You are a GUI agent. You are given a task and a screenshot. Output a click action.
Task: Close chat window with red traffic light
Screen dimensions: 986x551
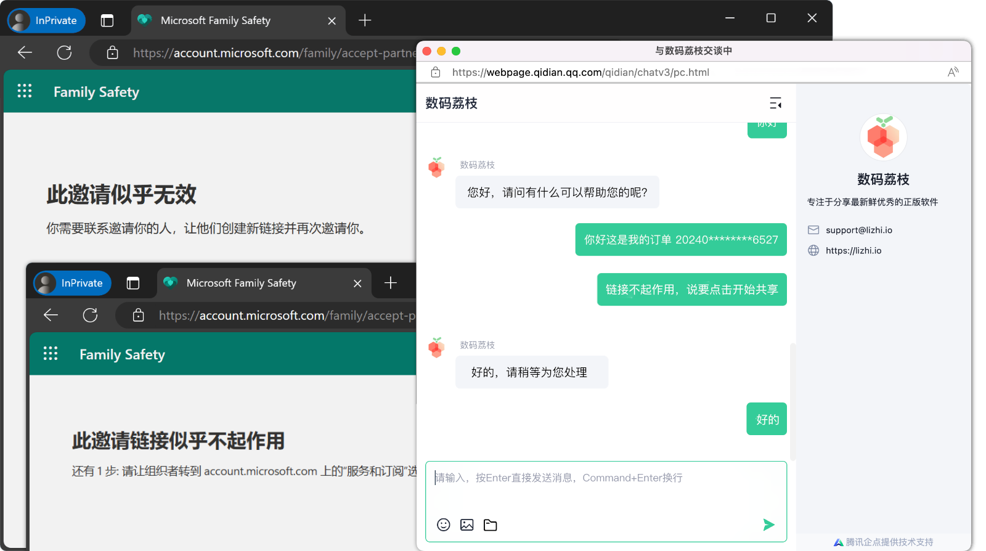pyautogui.click(x=426, y=51)
